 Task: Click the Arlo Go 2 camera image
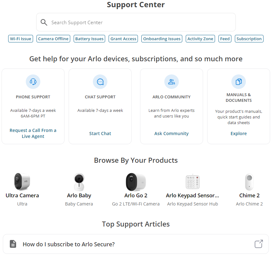pos(136,182)
